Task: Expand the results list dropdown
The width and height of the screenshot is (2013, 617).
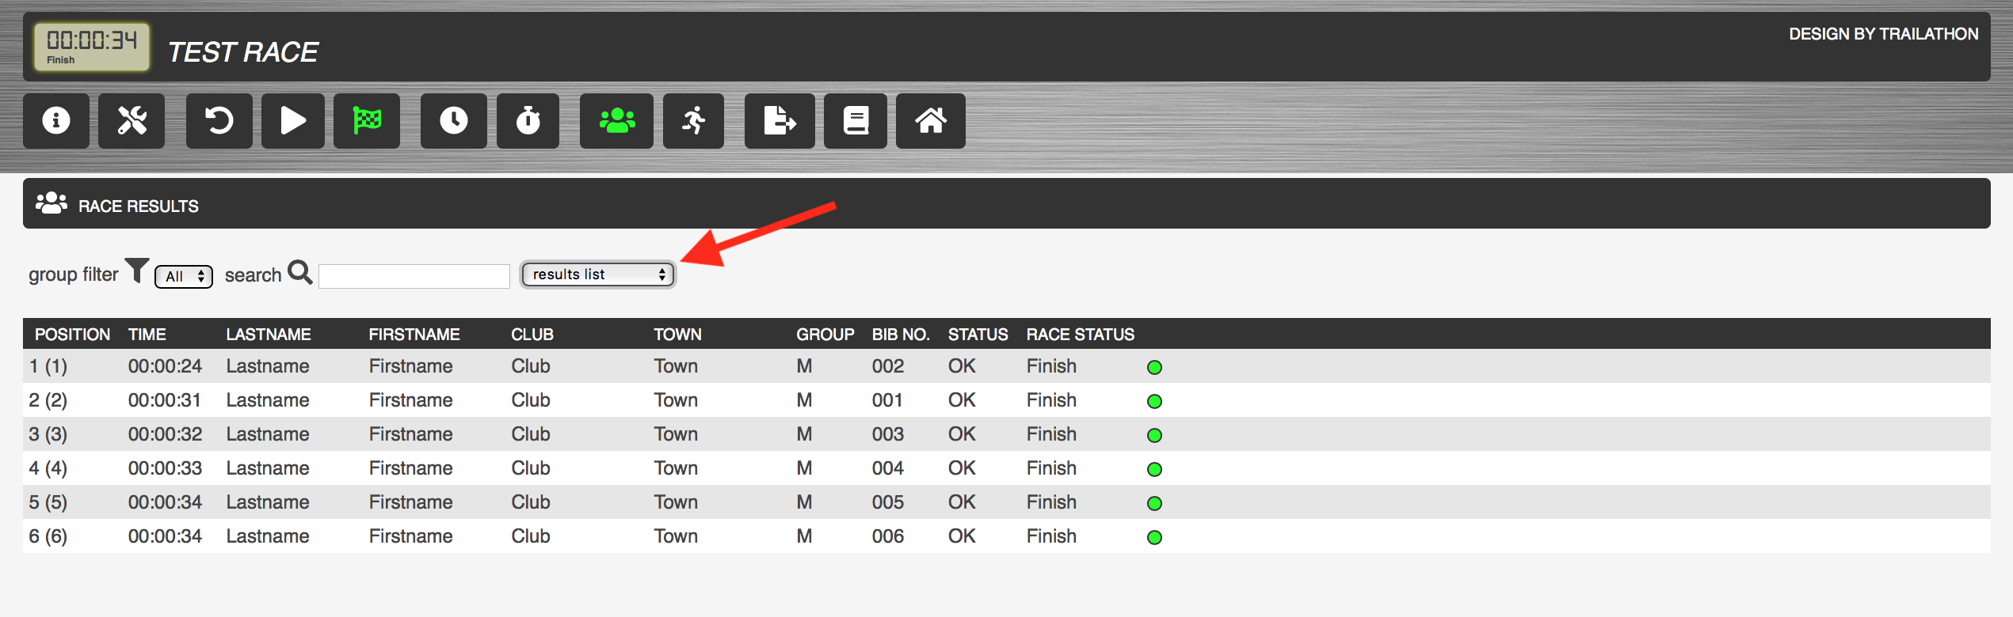Action: click(x=597, y=274)
